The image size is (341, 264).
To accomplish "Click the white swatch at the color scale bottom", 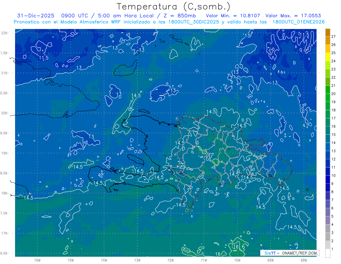I will (328, 253).
